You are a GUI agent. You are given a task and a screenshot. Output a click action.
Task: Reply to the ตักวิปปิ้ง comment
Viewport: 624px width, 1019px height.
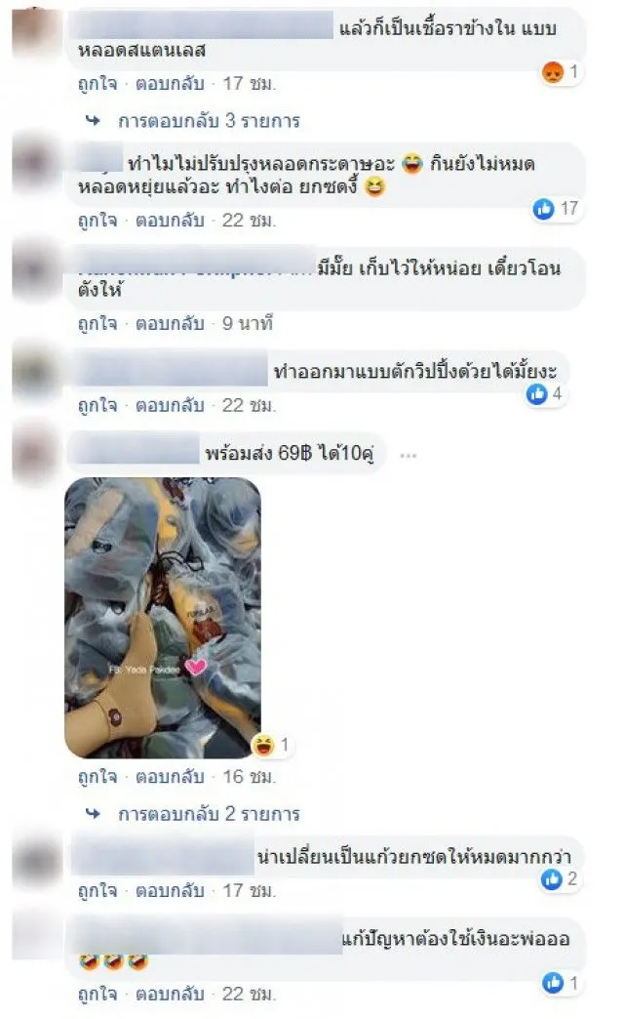(170, 405)
